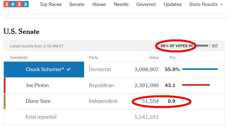Screen dimensions: 230x126
Task: Open the Needle page
Action: [x=121, y=4]
